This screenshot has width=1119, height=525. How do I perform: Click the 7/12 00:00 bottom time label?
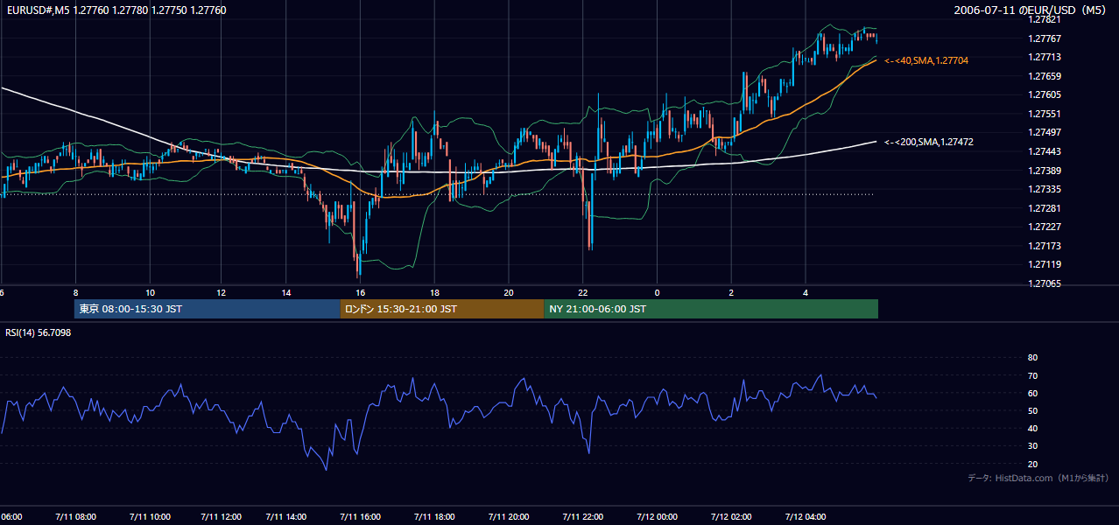(657, 516)
